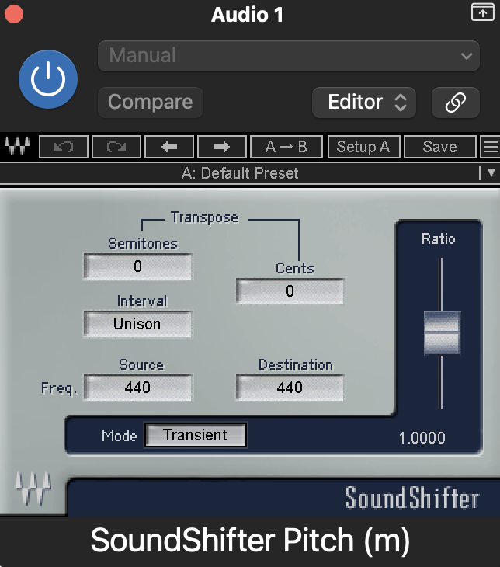Screen dimensions: 500x567
Task: Copy setup A to B
Action: [286, 147]
